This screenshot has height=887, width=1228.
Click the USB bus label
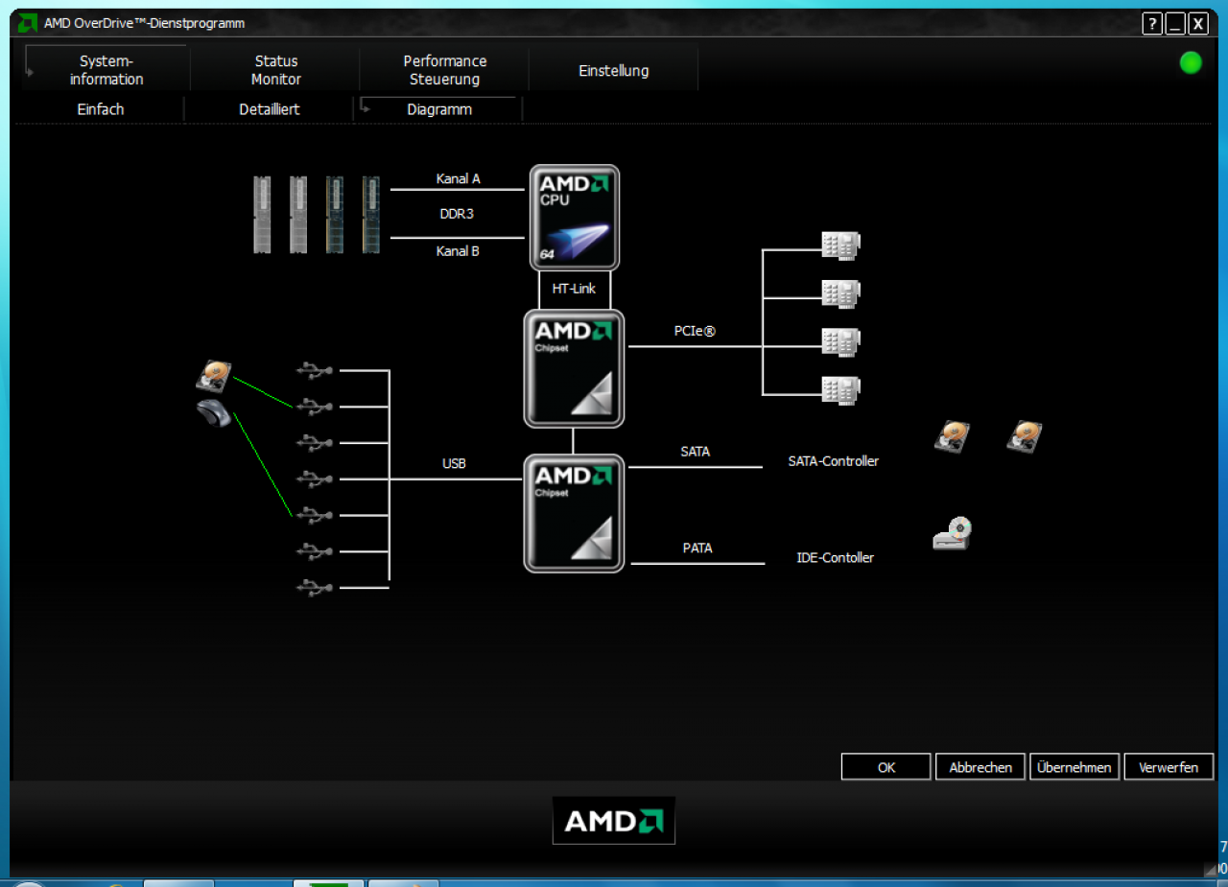coord(454,463)
